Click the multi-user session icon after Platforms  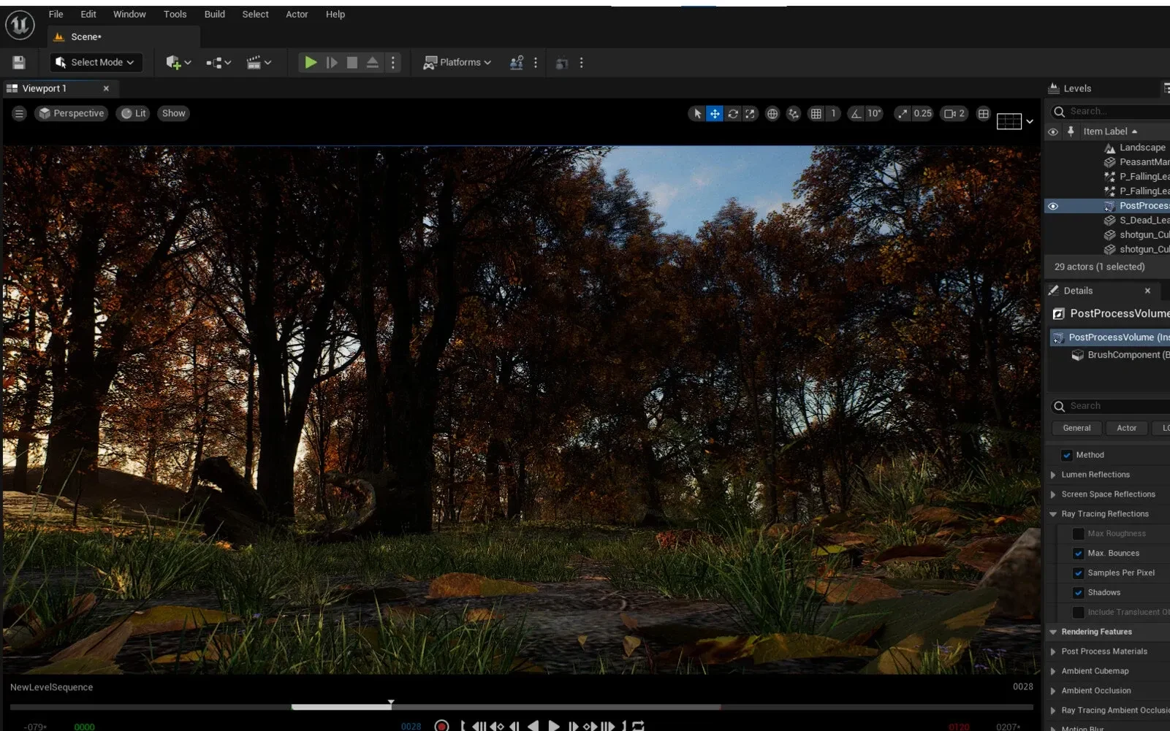point(517,63)
